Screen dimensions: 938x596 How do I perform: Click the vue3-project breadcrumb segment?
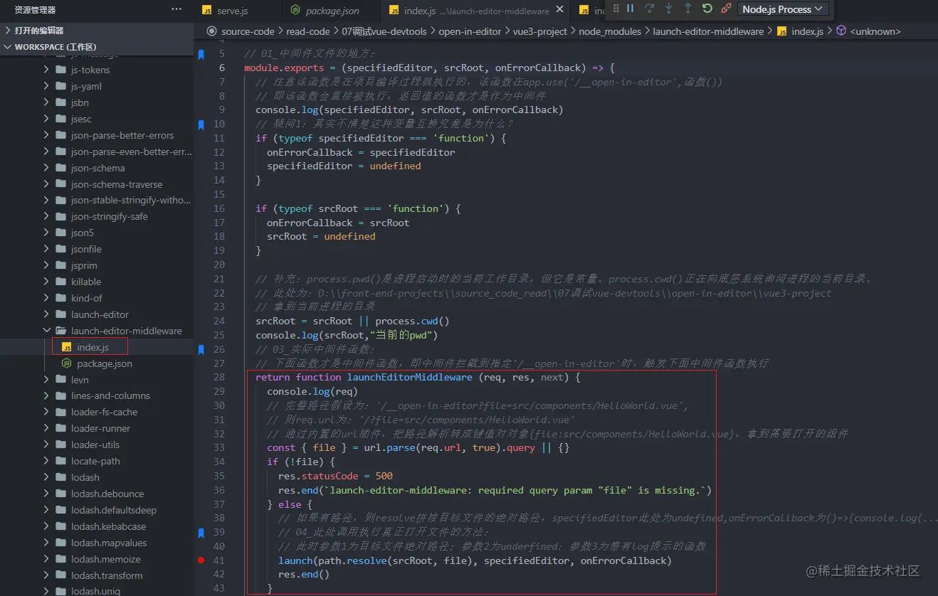[x=540, y=31]
